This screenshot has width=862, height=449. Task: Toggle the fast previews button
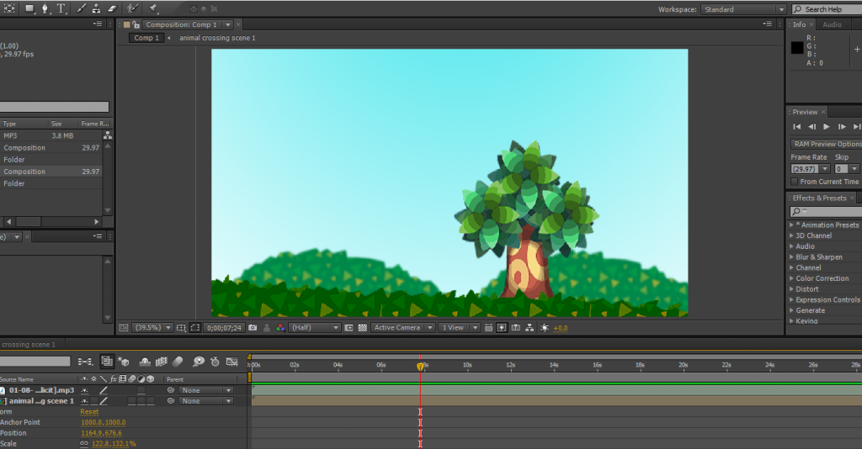tap(502, 328)
